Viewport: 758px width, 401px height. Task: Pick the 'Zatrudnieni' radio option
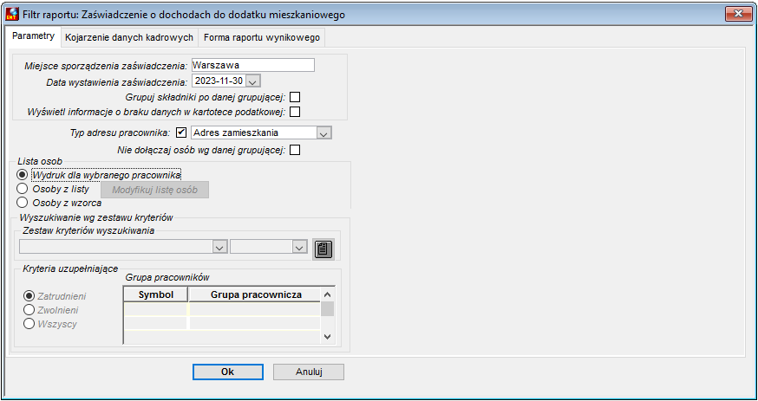point(29,296)
